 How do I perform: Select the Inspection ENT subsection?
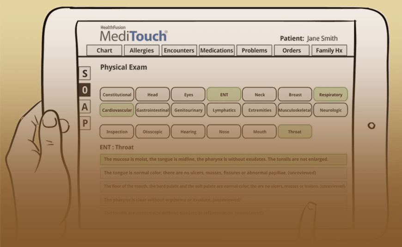coord(117,131)
